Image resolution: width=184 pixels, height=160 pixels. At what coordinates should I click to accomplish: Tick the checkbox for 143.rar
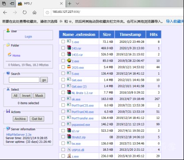(63, 48)
